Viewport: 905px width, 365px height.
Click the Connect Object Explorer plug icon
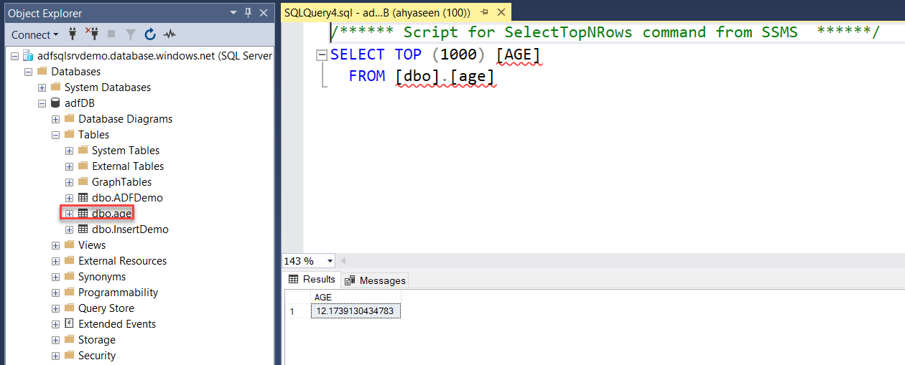coord(73,34)
